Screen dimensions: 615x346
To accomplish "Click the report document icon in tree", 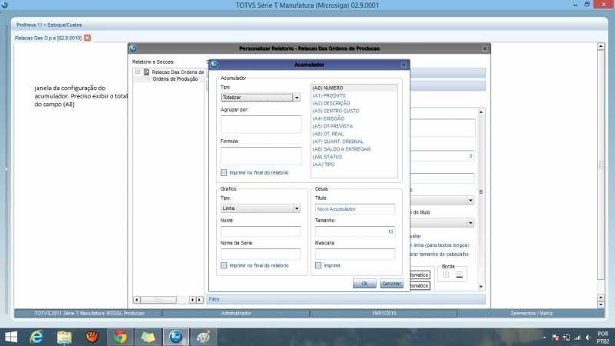I will [146, 72].
